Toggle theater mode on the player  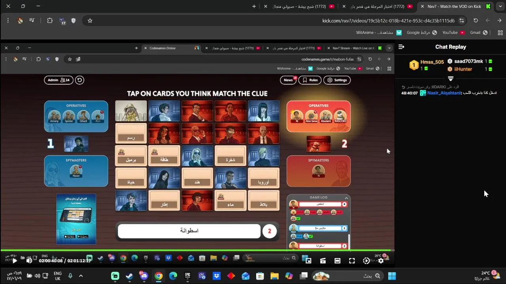click(x=337, y=261)
